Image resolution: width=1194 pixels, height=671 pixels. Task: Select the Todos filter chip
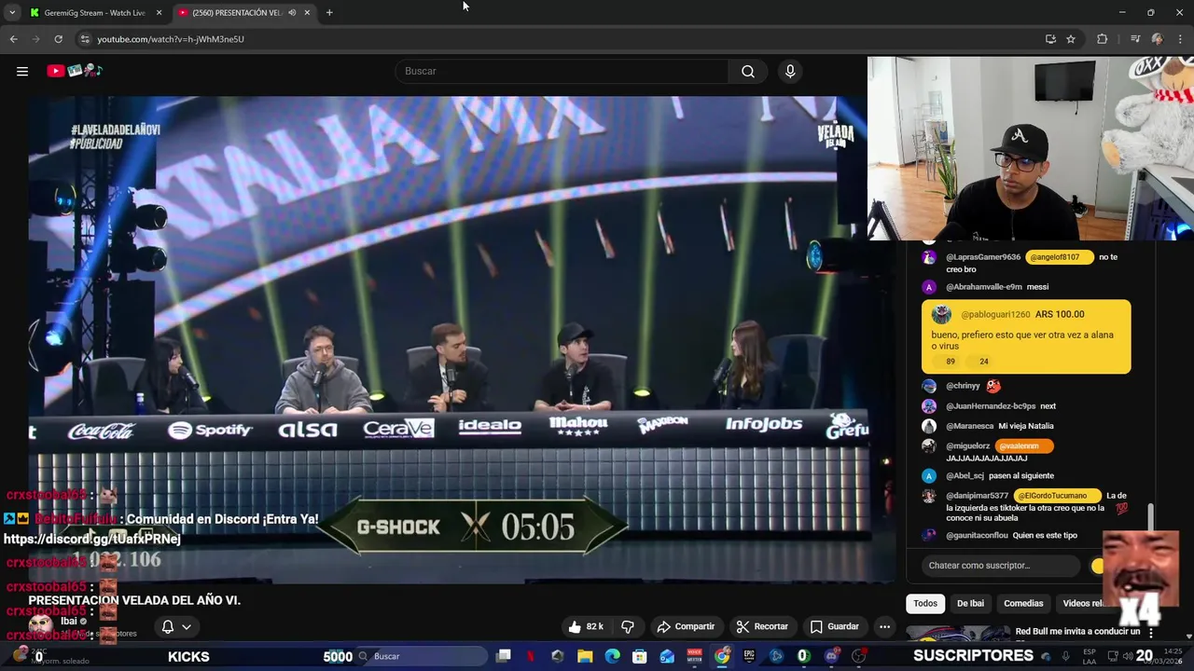tap(925, 603)
